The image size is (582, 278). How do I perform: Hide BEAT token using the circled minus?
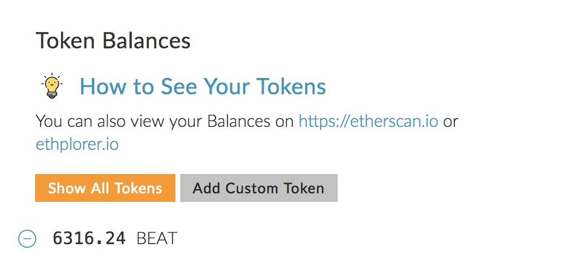click(27, 238)
